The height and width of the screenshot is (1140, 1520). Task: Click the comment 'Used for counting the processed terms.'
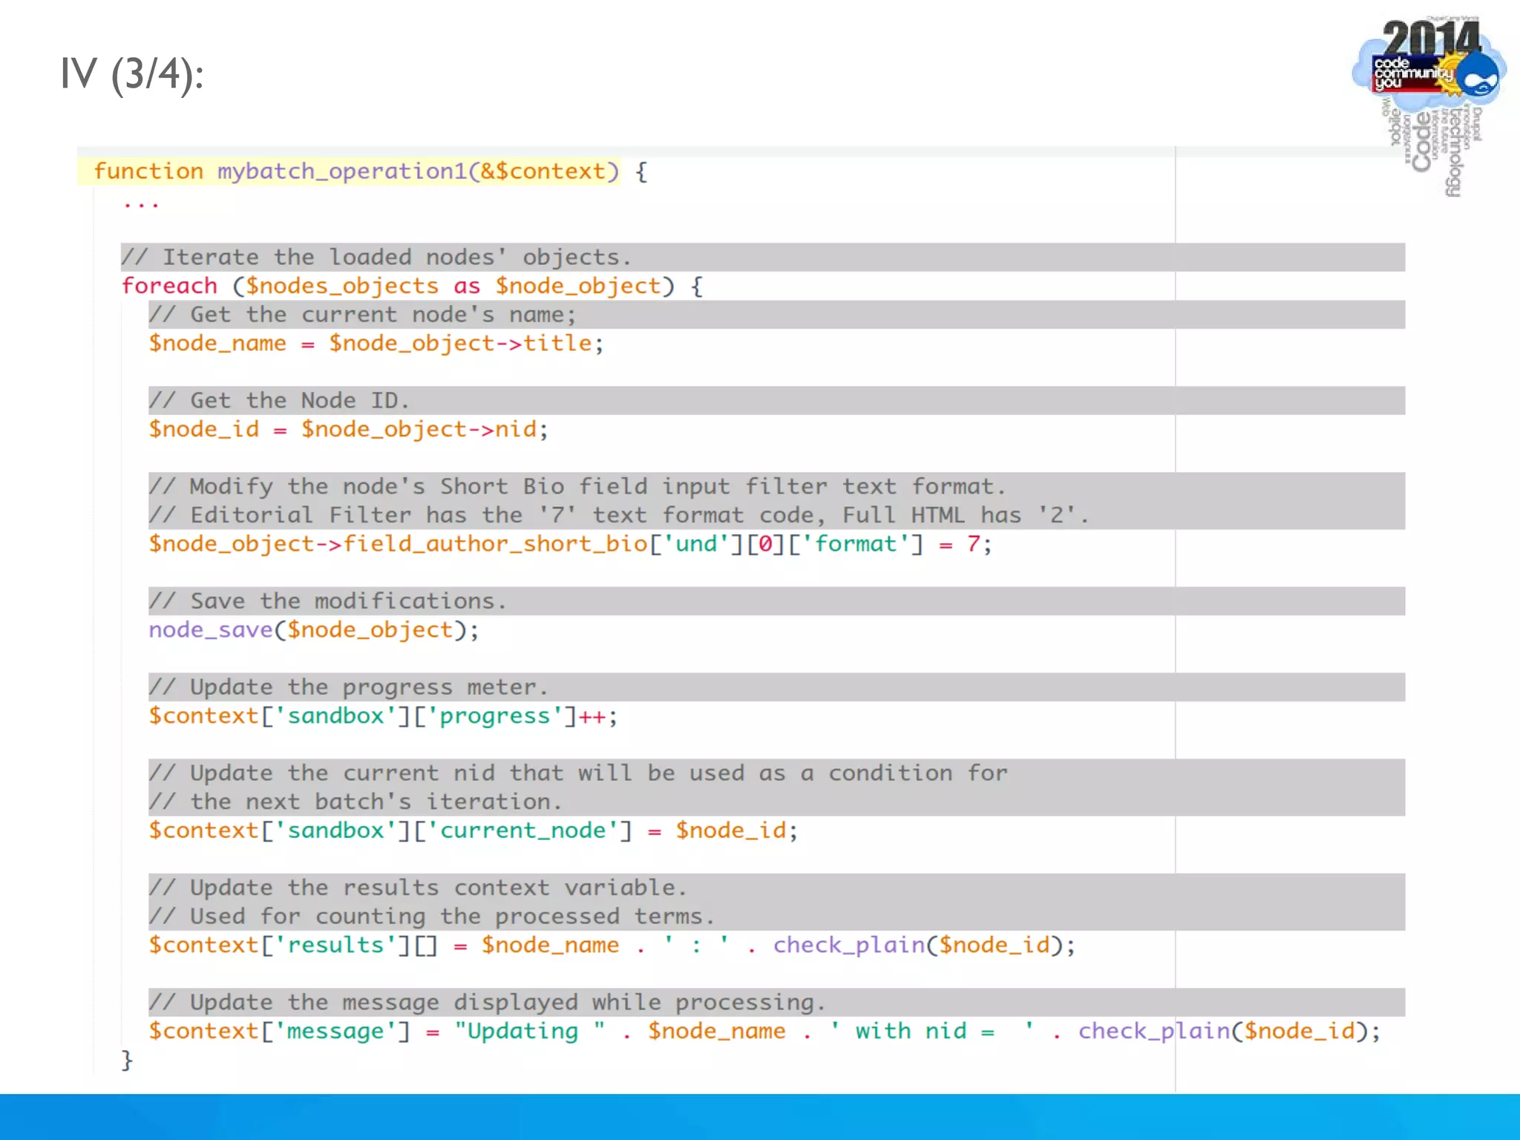click(x=432, y=917)
